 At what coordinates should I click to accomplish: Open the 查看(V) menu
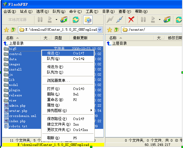tap(125, 12)
